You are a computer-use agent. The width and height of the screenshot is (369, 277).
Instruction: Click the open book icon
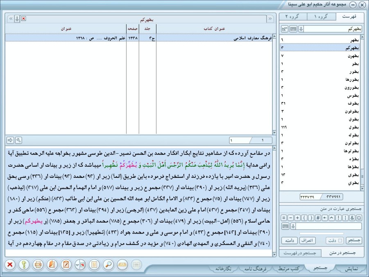[52, 265]
